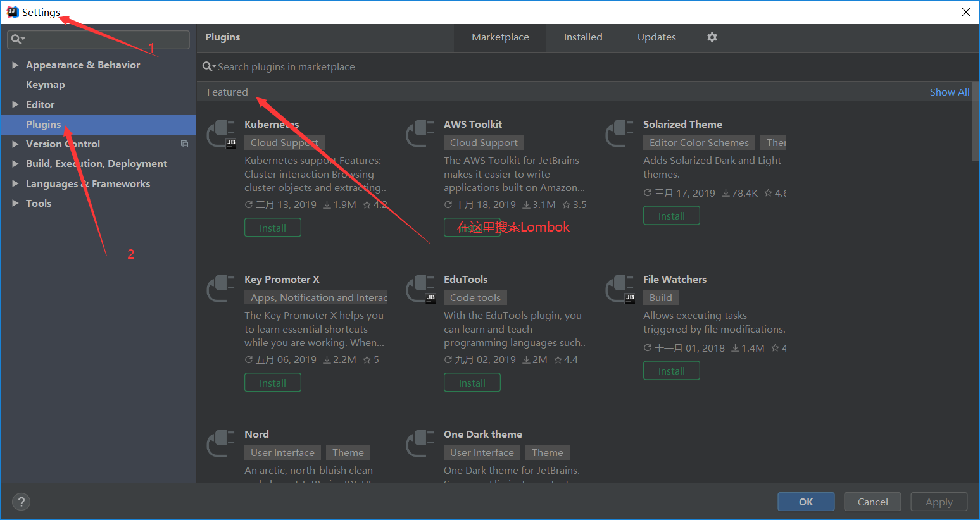Click Show All featured plugins link

coord(949,92)
